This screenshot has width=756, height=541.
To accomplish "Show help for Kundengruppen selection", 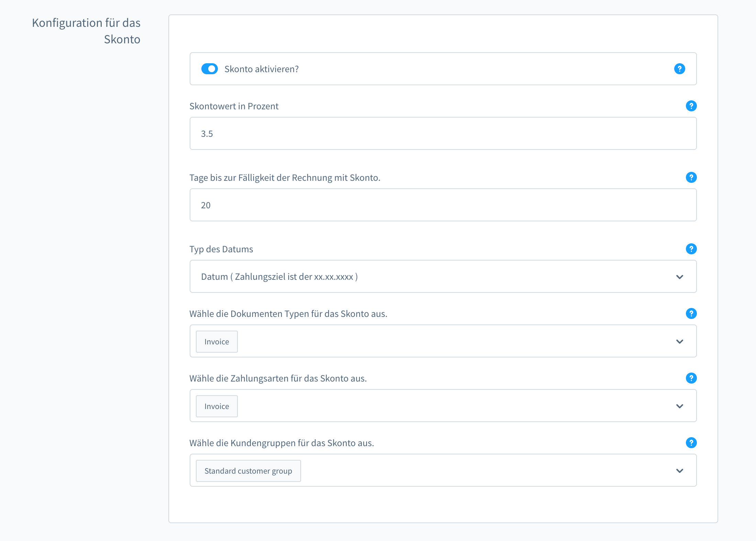I will (691, 443).
